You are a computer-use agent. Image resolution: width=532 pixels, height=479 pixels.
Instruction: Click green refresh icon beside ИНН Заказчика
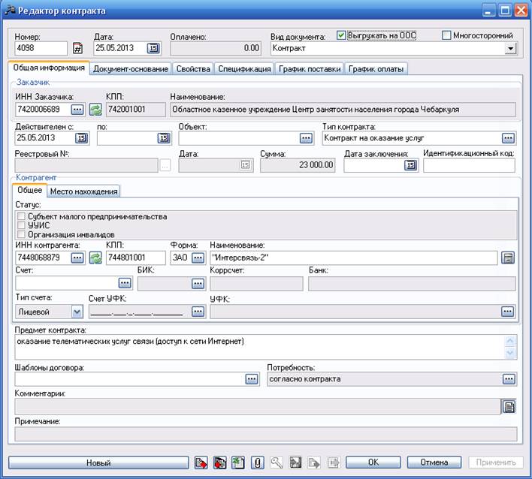[x=95, y=110]
